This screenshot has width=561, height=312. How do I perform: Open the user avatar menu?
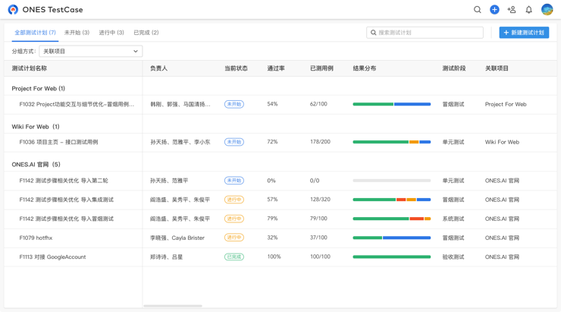(547, 10)
